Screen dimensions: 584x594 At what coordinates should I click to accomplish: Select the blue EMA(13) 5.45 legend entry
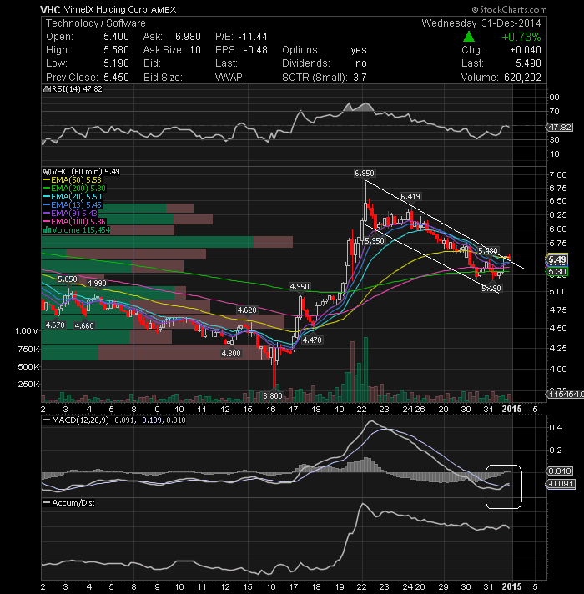[73, 205]
